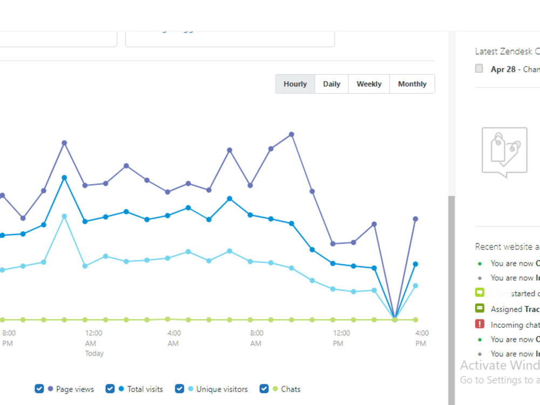Click the 'Recent website' activity heading
The image size is (540, 405).
(507, 247)
